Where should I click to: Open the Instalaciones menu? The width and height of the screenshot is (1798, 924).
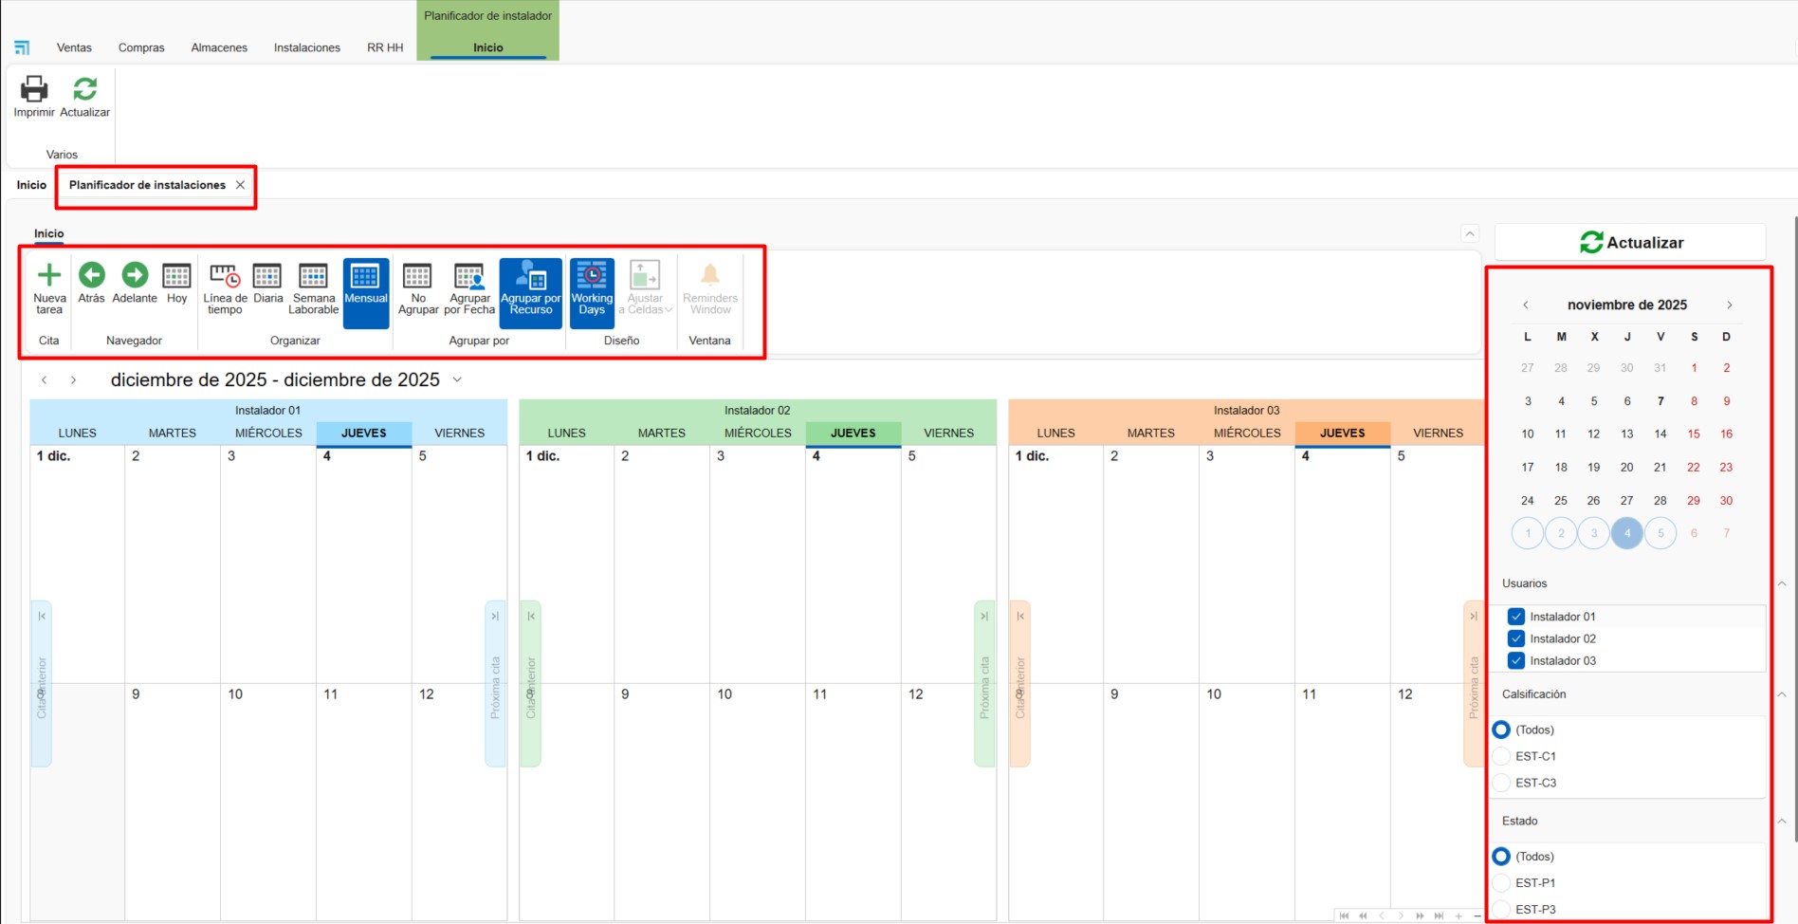pos(306,47)
